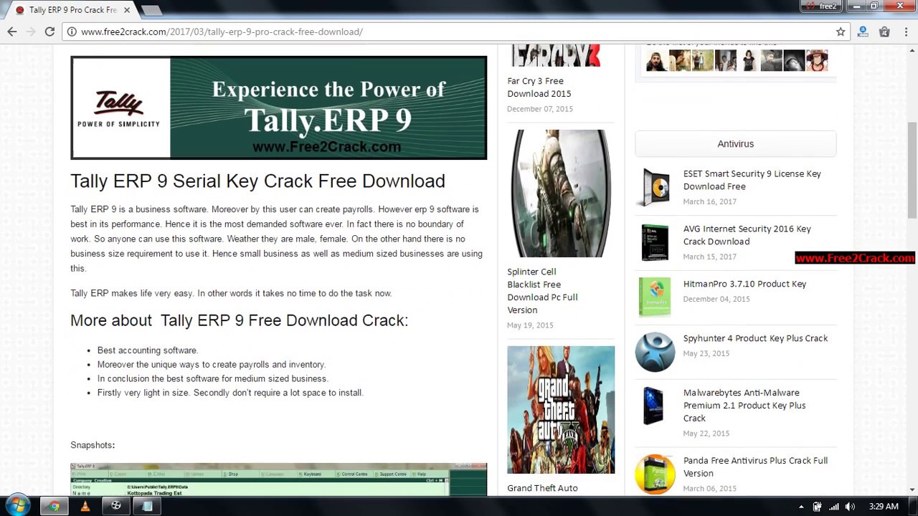This screenshot has width=918, height=516.
Task: Click the Splinter Cell cover image
Action: (561, 193)
